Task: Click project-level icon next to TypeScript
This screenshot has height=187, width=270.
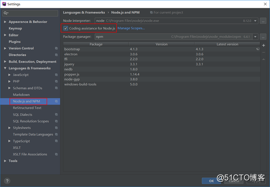Action: [57, 141]
